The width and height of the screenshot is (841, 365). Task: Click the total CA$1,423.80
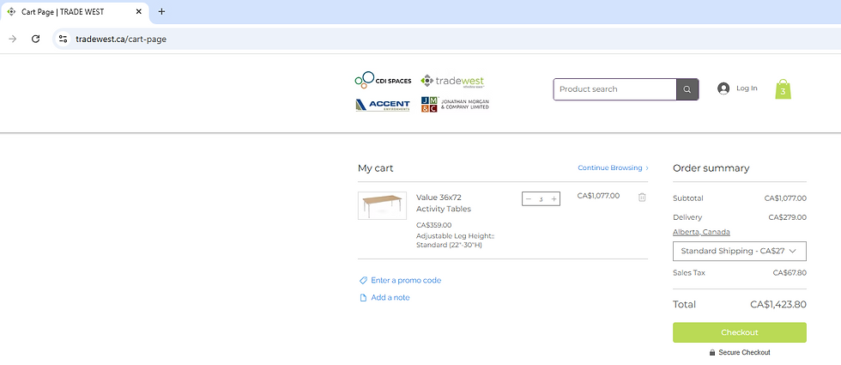click(777, 304)
